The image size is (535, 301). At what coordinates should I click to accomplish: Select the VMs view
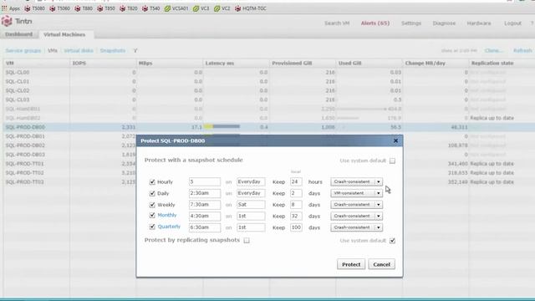[x=53, y=50]
